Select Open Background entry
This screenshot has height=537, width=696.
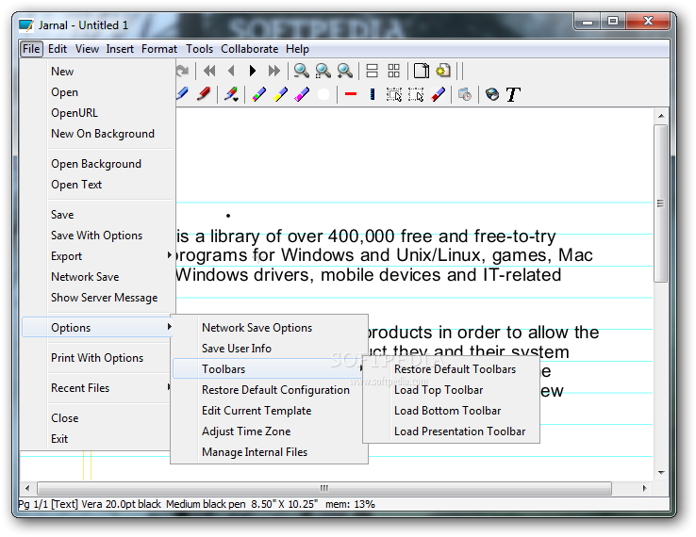97,164
